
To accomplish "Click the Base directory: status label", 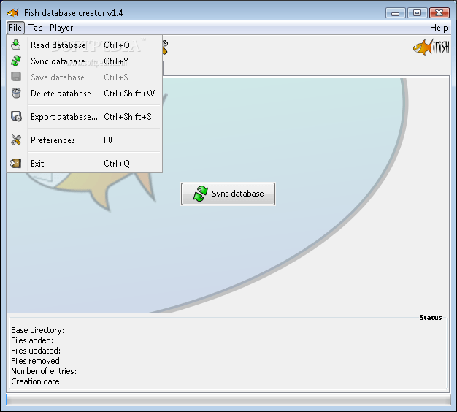I will tap(38, 330).
